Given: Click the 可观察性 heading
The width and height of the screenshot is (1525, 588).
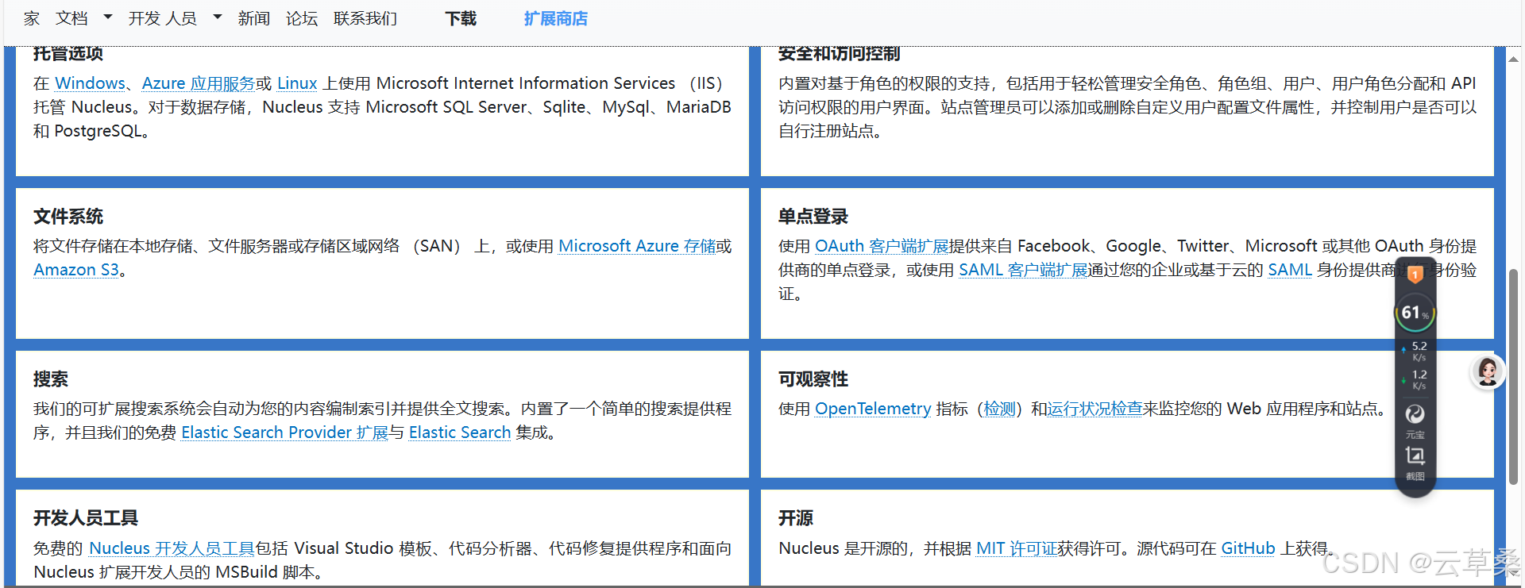Looking at the screenshot, I should click(813, 379).
